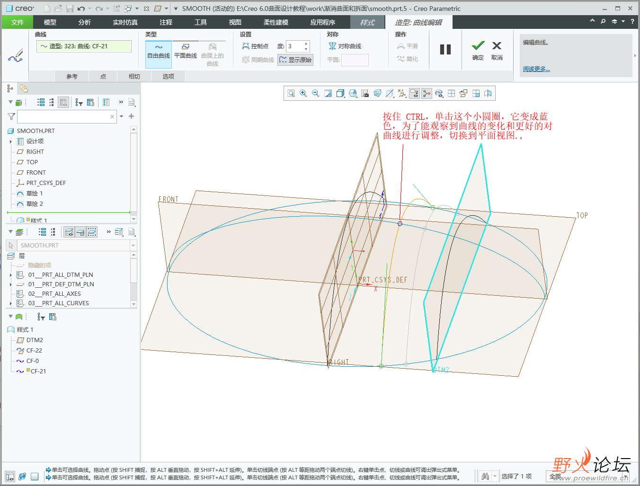The height and width of the screenshot is (486, 640).
Task: Open datum display filters icon
Action: click(402, 93)
